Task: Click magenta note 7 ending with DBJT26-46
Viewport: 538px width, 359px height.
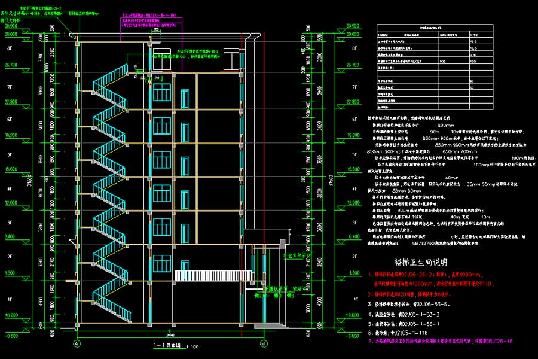Action: (440, 342)
